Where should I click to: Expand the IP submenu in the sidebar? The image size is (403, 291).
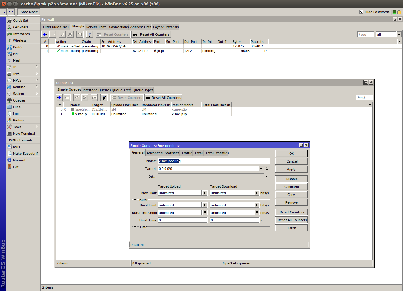[37, 67]
